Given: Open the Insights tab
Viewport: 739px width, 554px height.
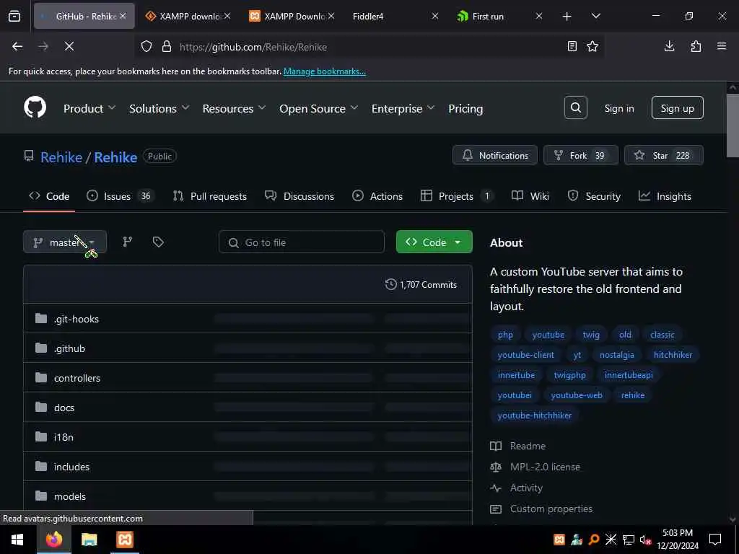Looking at the screenshot, I should [x=665, y=196].
